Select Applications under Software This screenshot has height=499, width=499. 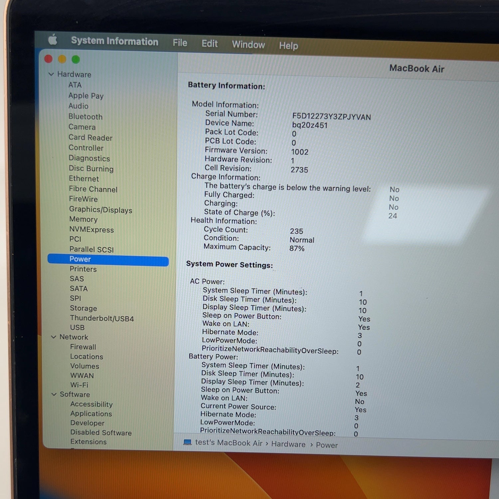coord(91,414)
